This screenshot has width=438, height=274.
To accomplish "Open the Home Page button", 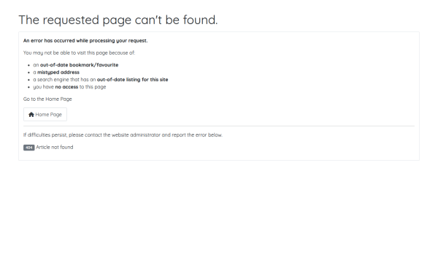I will [x=45, y=115].
